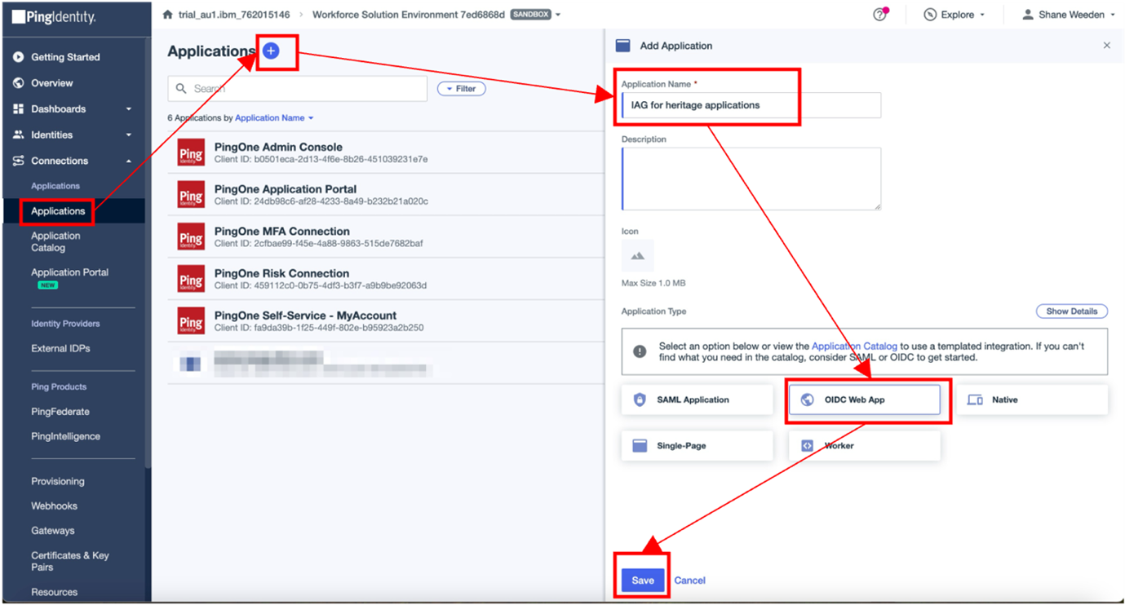The image size is (1125, 605).
Task: Click the Description text area
Action: pyautogui.click(x=751, y=179)
